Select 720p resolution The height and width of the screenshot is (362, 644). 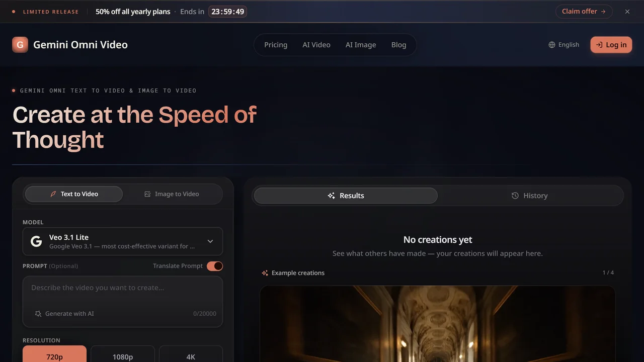tap(54, 354)
